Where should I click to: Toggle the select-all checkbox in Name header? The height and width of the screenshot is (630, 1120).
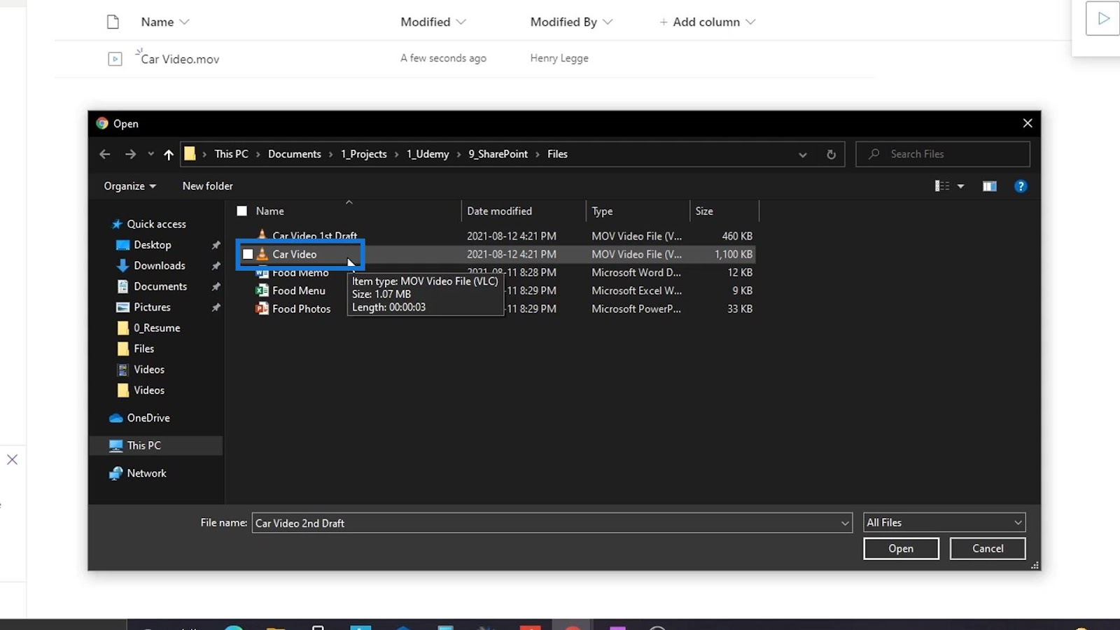pyautogui.click(x=242, y=211)
